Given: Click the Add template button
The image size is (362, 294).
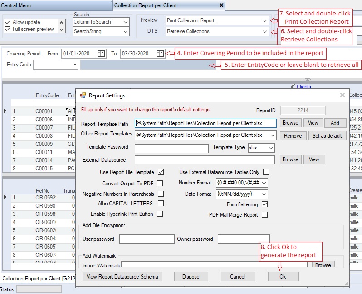Looking at the screenshot, I should coord(335,123).
